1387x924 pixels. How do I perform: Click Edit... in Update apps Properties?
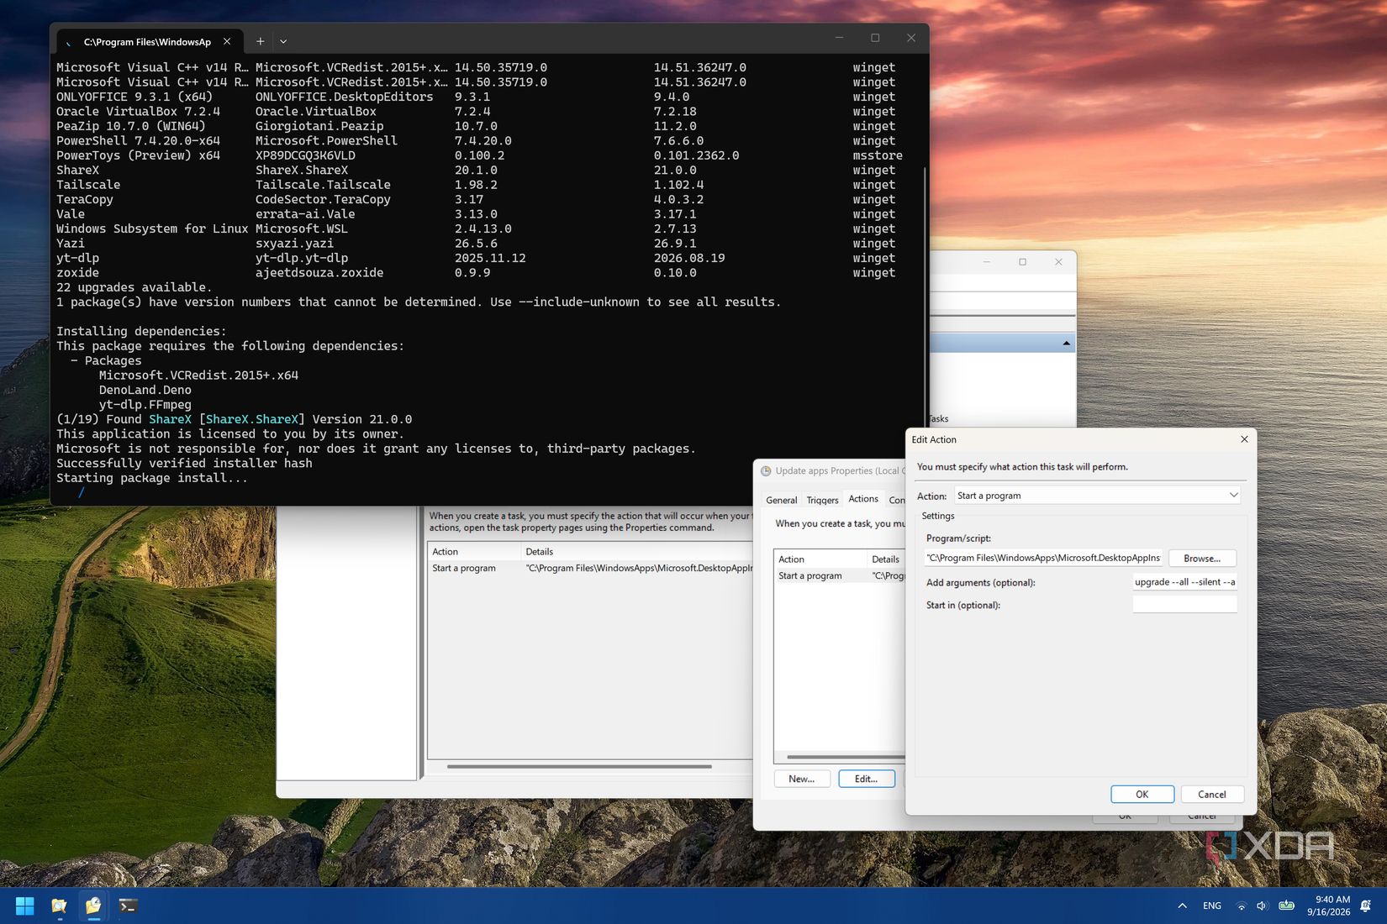pos(867,779)
